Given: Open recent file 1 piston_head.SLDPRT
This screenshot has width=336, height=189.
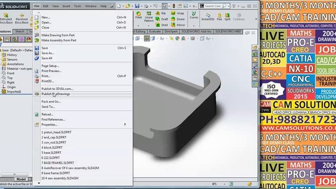Looking at the screenshot, I should (x=83, y=132).
